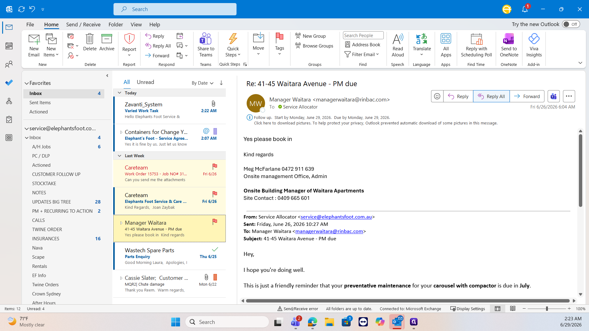
Task: Switch to the Folder tab
Action: pyautogui.click(x=116, y=25)
